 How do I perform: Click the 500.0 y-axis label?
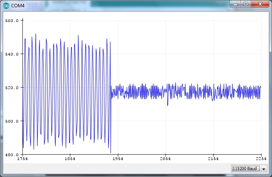[12, 121]
